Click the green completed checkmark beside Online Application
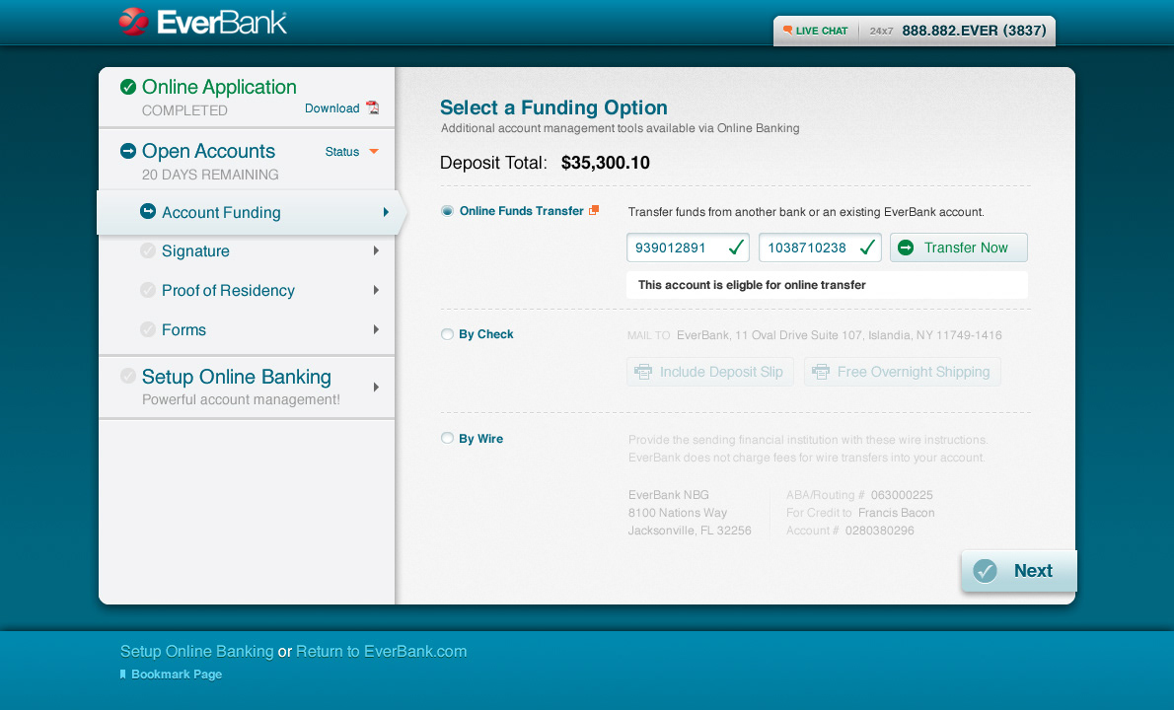Viewport: 1174px width, 710px height. pos(128,87)
